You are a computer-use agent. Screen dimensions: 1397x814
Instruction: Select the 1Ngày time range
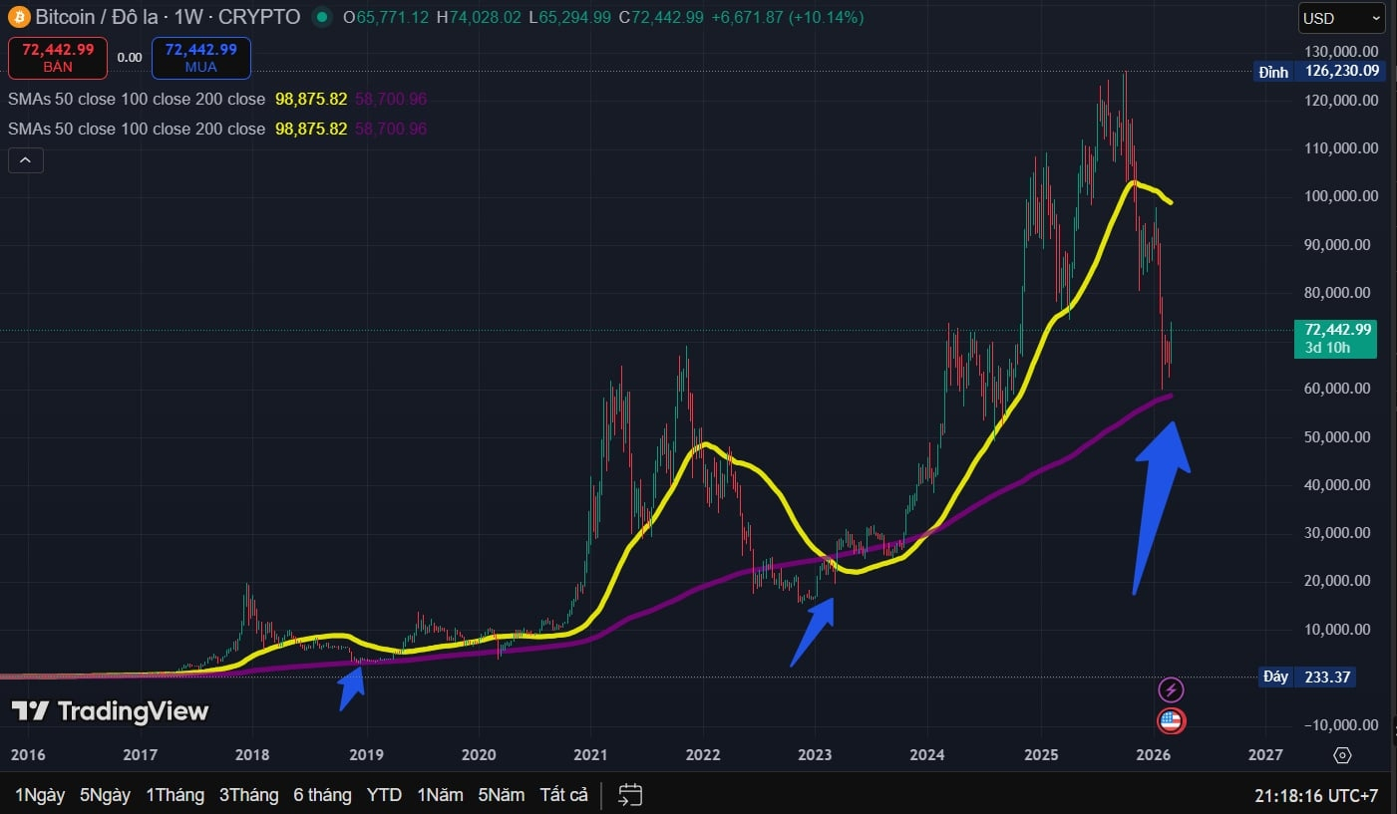click(x=40, y=795)
